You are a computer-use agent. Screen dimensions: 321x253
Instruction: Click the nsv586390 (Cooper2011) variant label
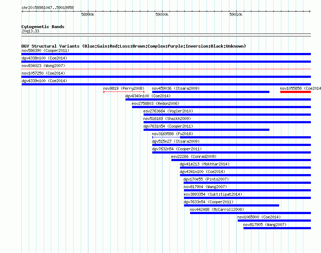coord(45,50)
